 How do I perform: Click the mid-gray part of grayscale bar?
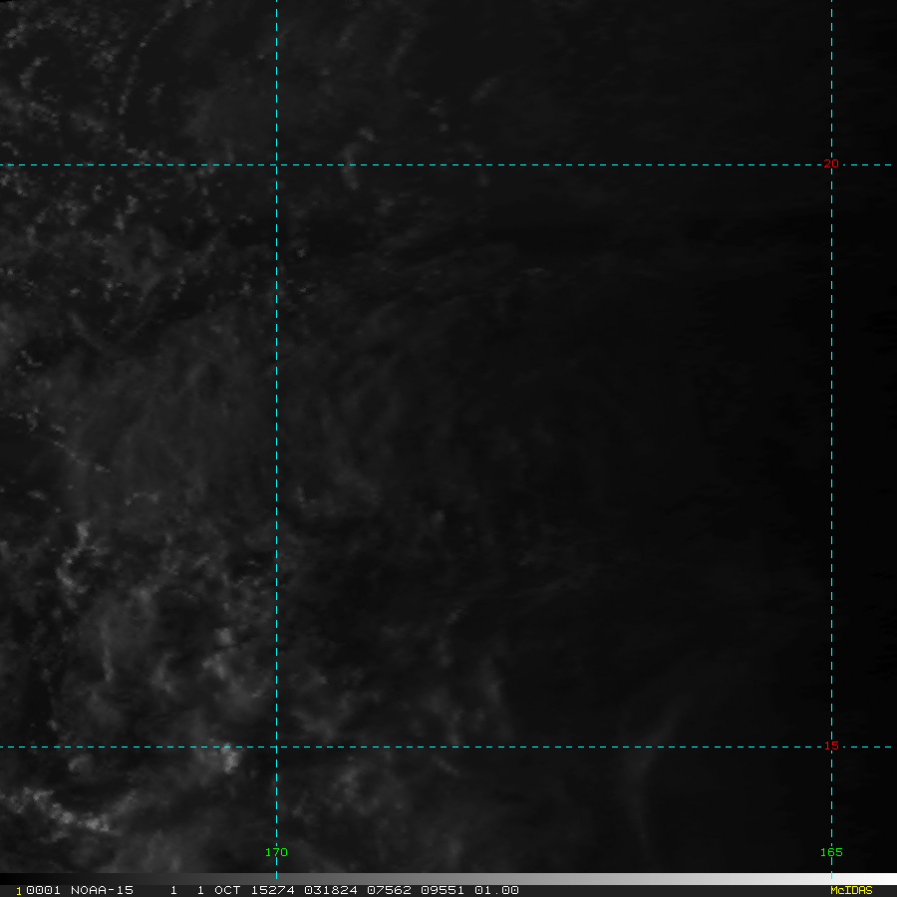[448, 878]
